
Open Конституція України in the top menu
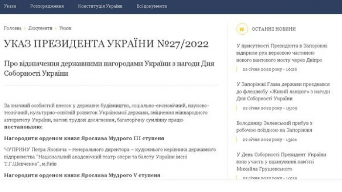tap(100, 6)
